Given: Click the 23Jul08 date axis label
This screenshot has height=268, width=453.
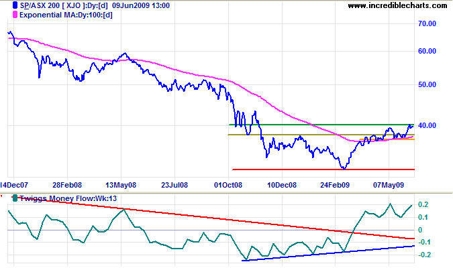Looking at the screenshot, I should point(174,185).
